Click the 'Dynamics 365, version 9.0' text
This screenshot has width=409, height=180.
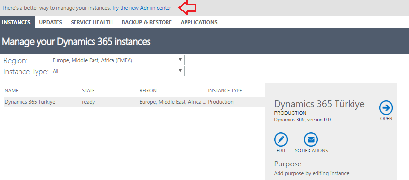pyautogui.click(x=302, y=120)
